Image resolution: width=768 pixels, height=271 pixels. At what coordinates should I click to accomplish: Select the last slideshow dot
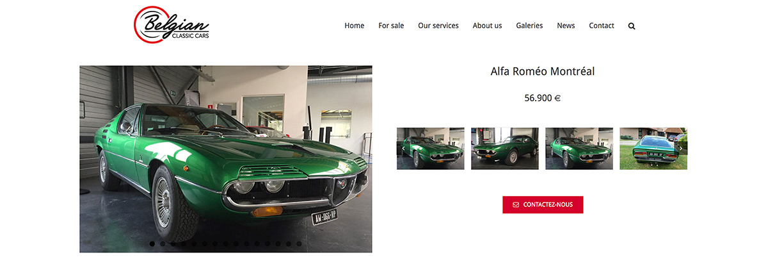299,243
